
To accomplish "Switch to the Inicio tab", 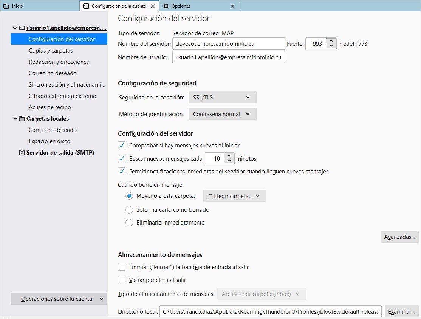I will coord(40,6).
